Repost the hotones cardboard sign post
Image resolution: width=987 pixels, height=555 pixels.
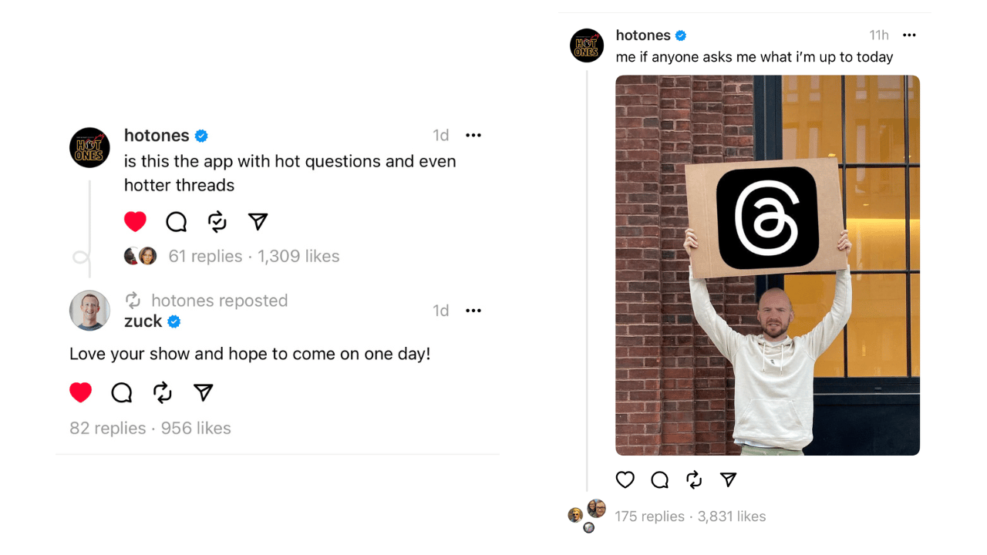694,480
